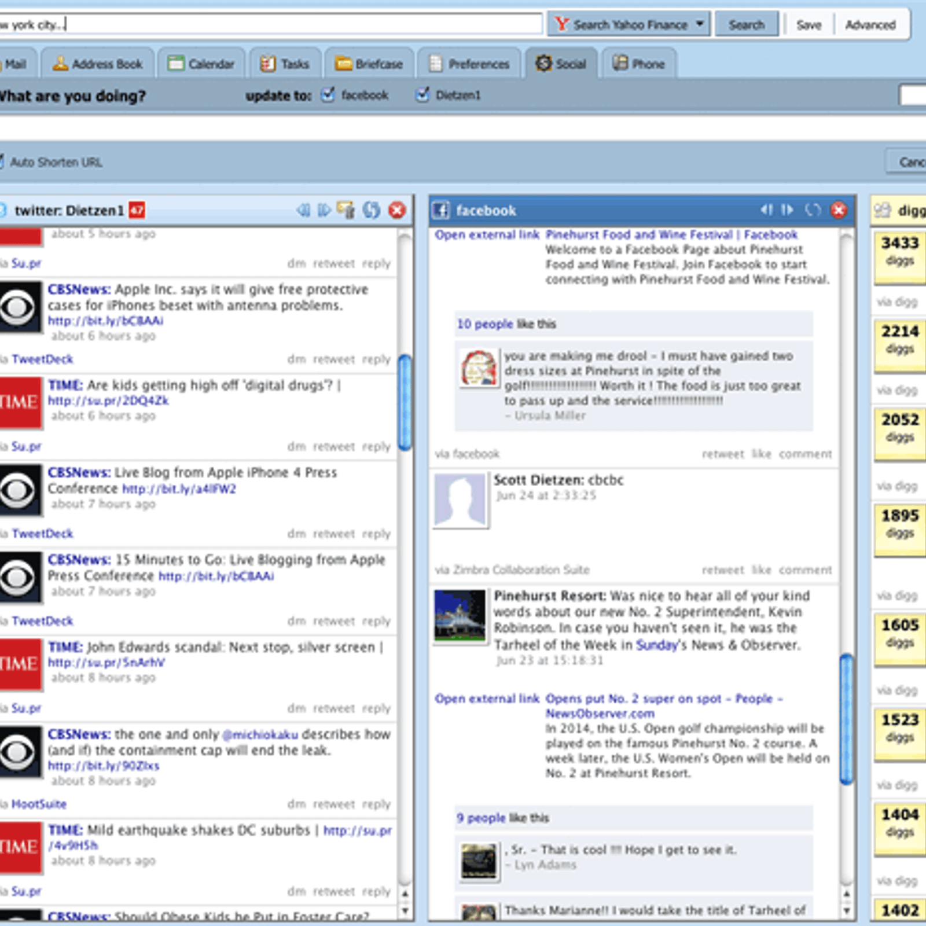The height and width of the screenshot is (926, 926).
Task: Click the 1404 diggs badge
Action: (x=900, y=829)
